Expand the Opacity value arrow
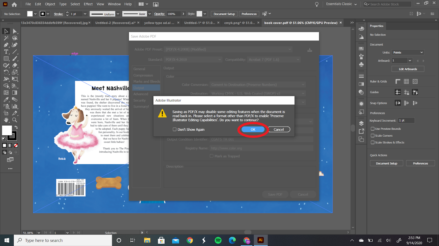This screenshot has height=246, width=439. (183, 14)
